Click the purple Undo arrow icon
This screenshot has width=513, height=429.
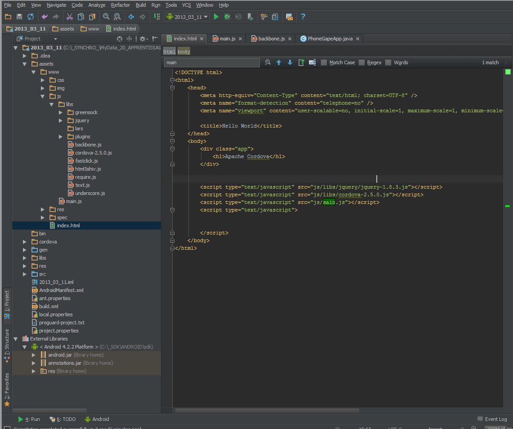click(45, 17)
